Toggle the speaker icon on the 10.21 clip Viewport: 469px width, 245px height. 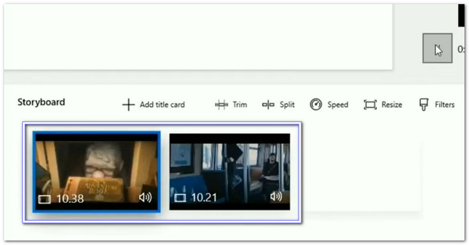point(276,198)
